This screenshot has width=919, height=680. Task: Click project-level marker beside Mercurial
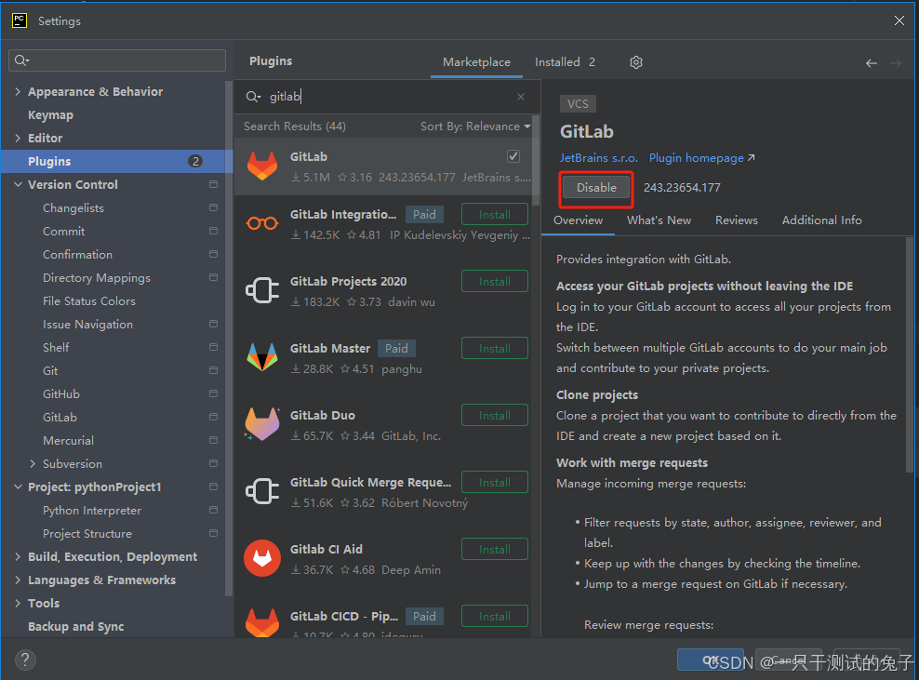tap(213, 440)
